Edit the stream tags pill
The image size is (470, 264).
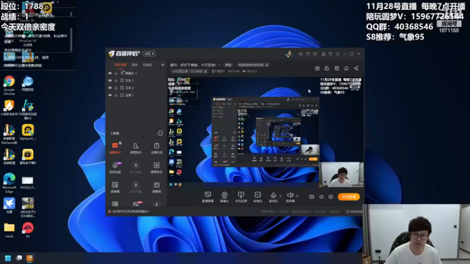click(x=253, y=65)
